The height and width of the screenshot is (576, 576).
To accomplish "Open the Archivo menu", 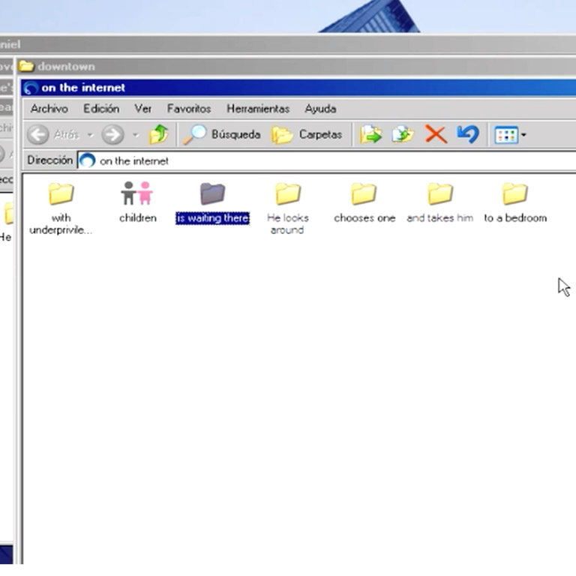I will (x=49, y=109).
